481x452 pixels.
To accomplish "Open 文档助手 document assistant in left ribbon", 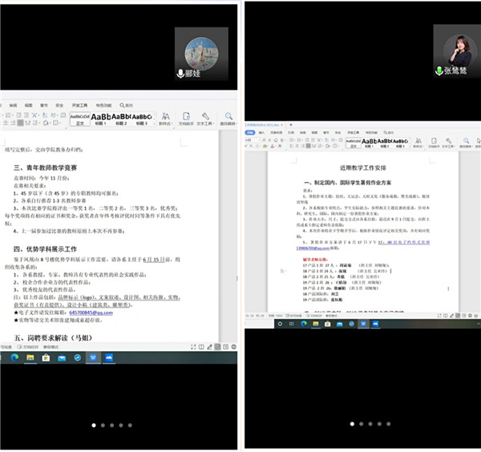I will [186, 119].
